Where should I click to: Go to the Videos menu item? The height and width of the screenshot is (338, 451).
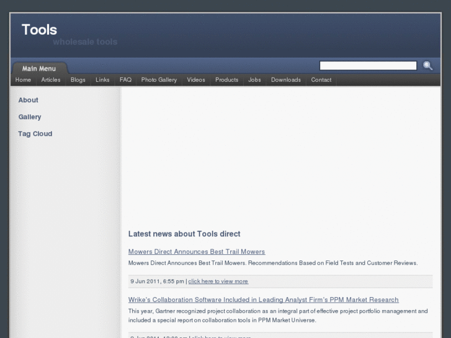coord(196,80)
